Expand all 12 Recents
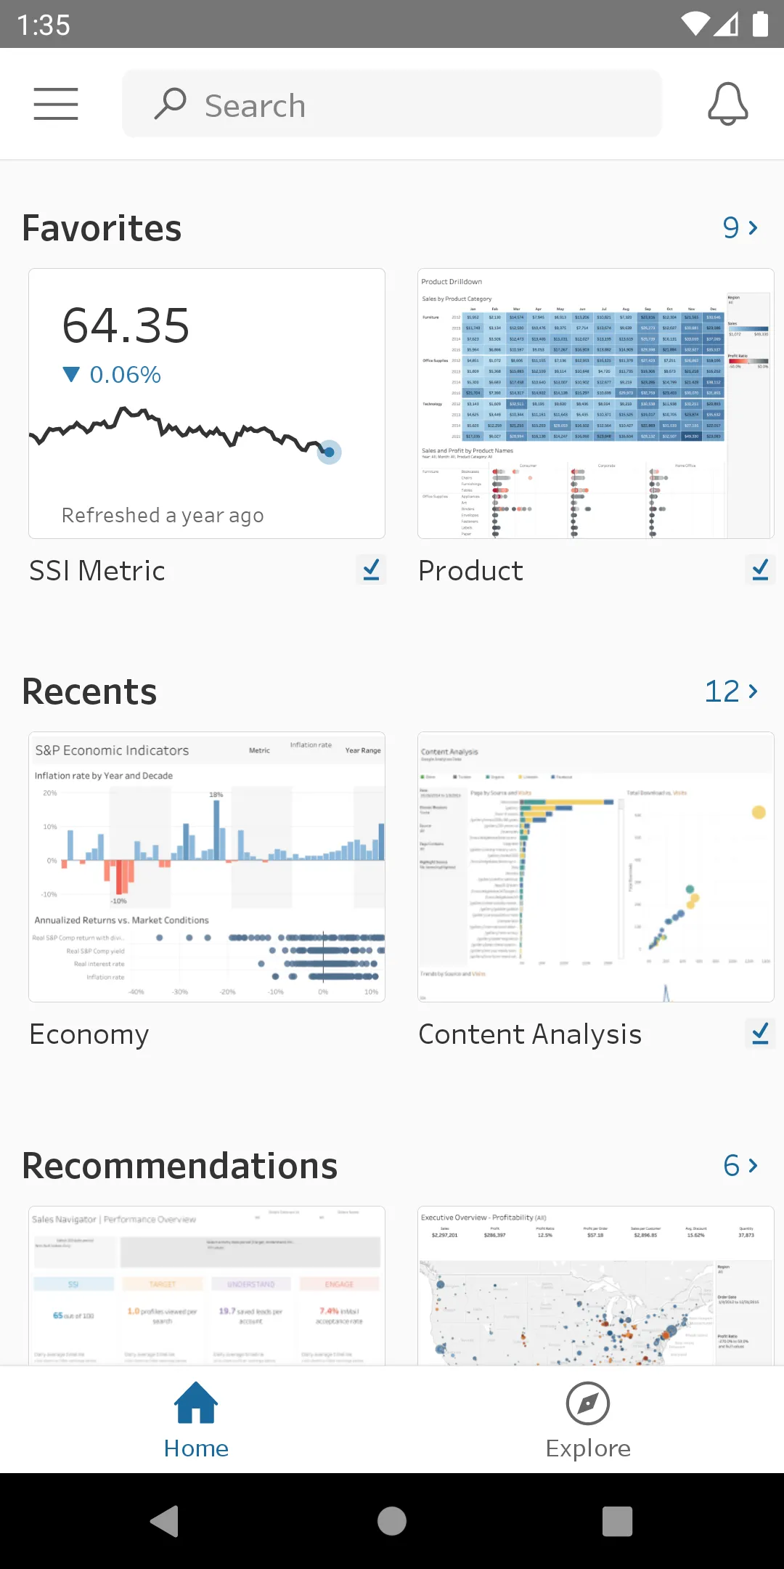 (x=732, y=692)
